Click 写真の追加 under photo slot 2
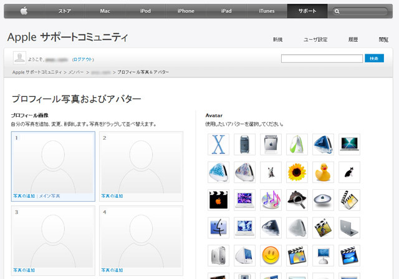 (112, 196)
